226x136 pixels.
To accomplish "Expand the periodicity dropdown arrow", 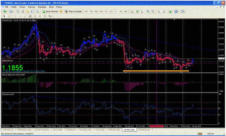I will coord(178,12).
